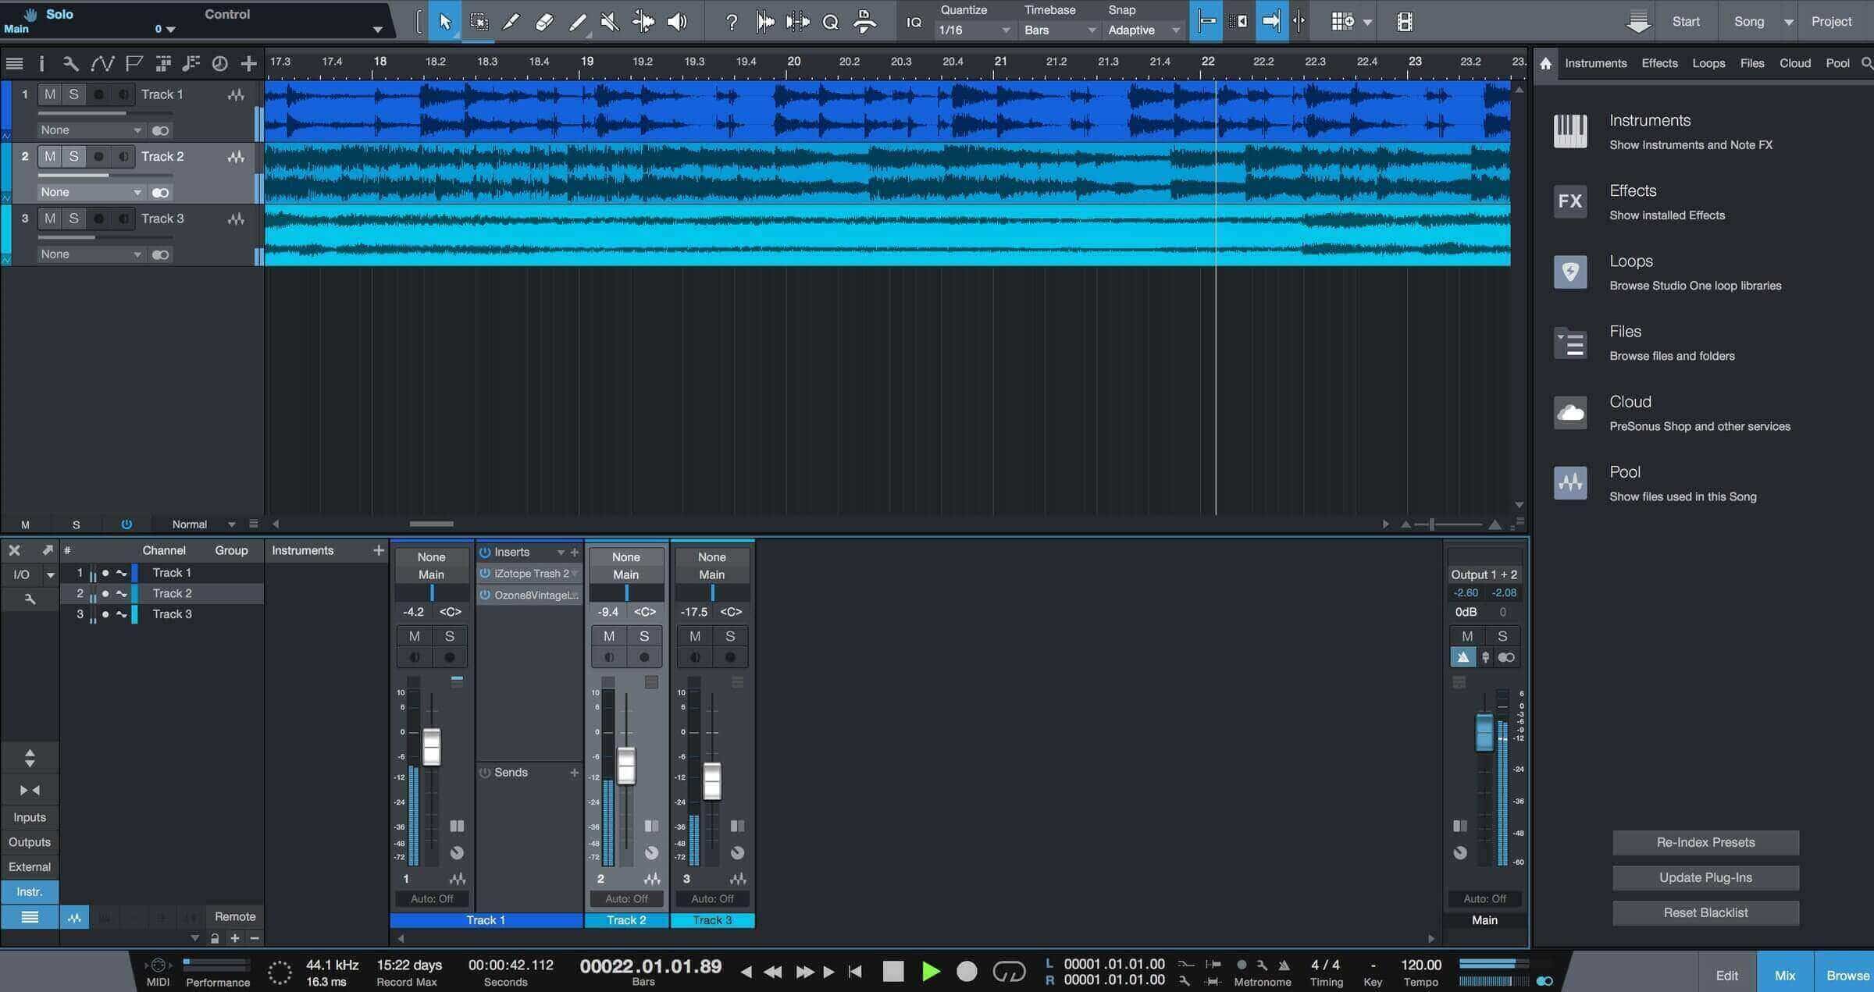
Task: Open the Cloud icon in browser
Action: (1570, 412)
